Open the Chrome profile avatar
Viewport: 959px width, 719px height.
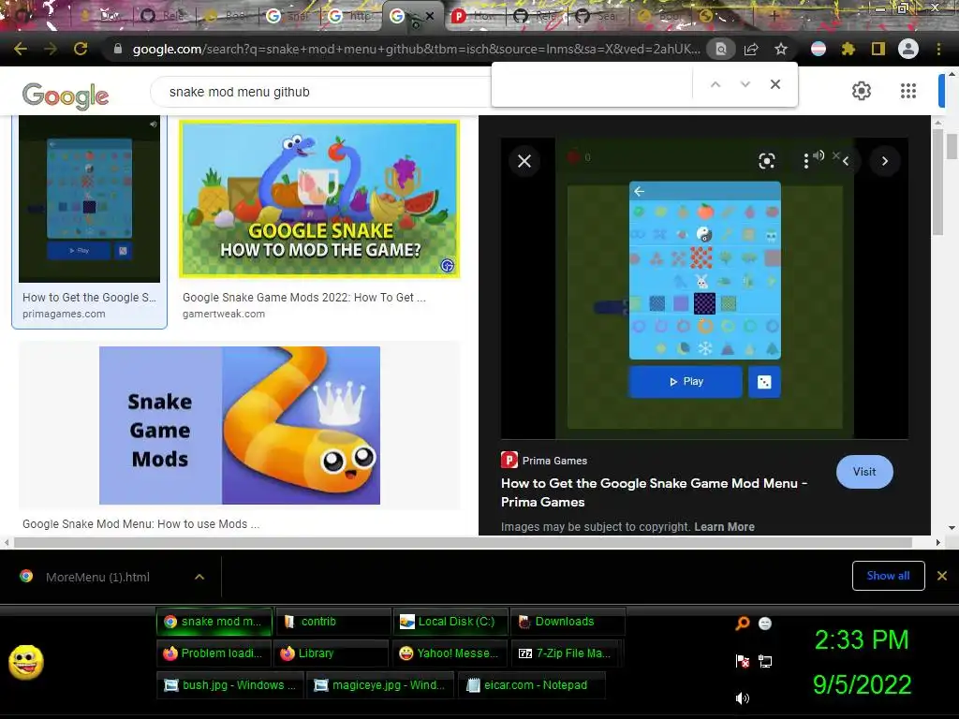click(x=908, y=49)
